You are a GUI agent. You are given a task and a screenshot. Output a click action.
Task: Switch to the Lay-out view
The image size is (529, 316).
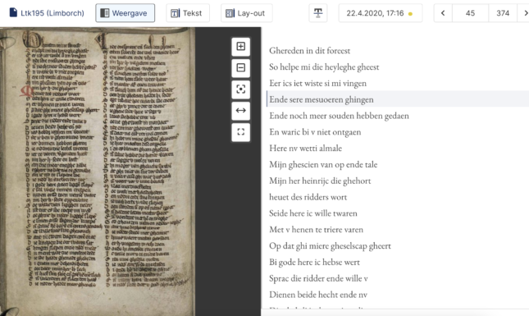247,13
